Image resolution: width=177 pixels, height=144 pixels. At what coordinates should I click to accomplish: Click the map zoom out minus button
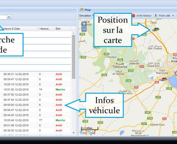pos(84,29)
